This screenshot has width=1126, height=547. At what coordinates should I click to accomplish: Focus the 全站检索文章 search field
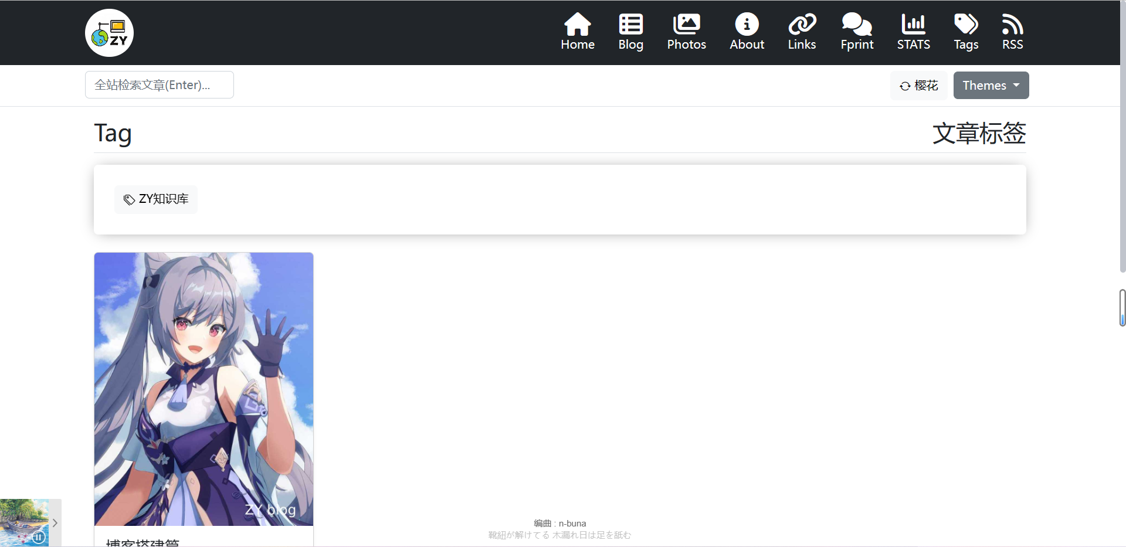160,85
